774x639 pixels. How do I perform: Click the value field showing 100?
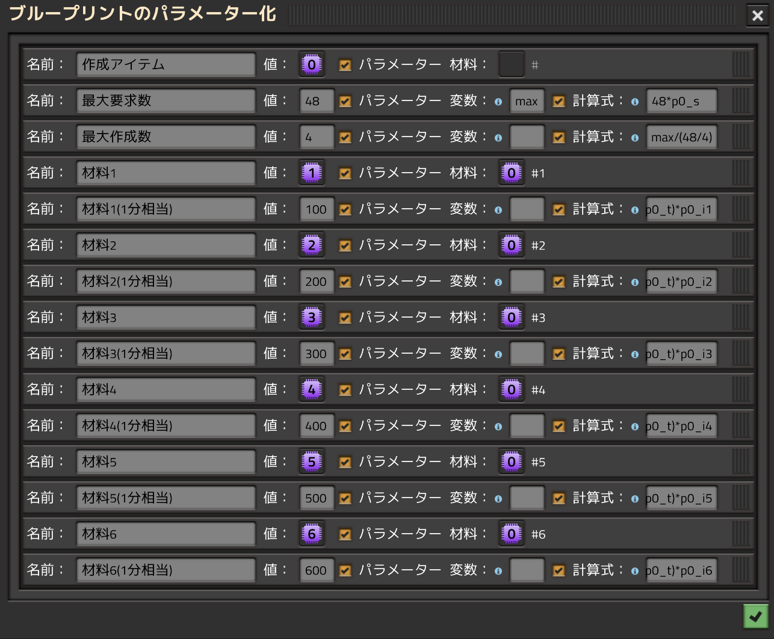pyautogui.click(x=317, y=209)
